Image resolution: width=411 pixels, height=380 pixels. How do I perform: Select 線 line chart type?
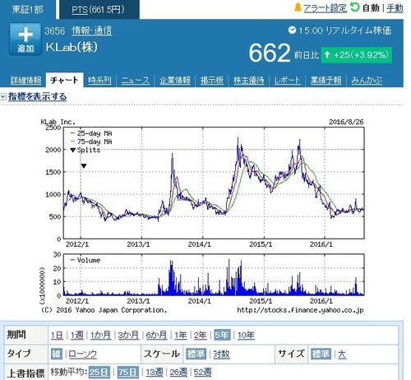click(x=56, y=354)
